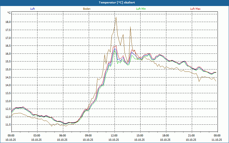Click the highest peak of the Boden curve

(x=116, y=17)
